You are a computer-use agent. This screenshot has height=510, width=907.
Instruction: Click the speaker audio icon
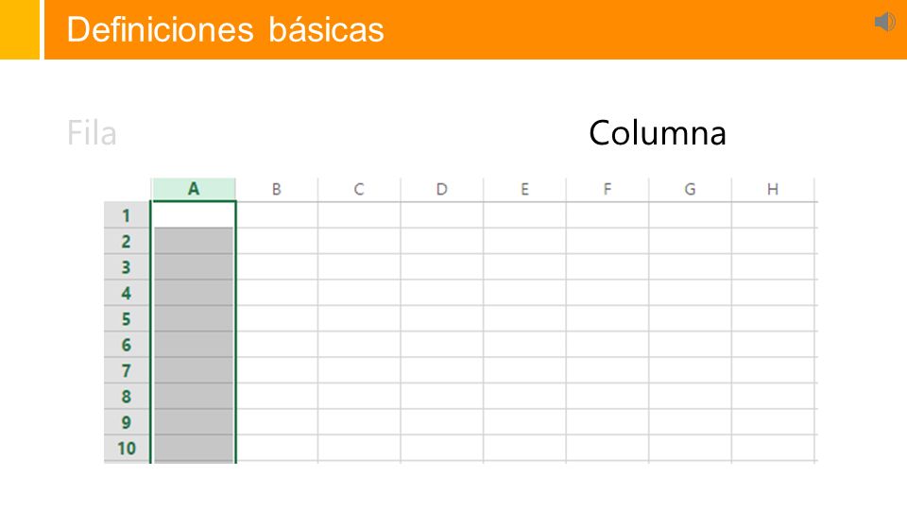(885, 22)
